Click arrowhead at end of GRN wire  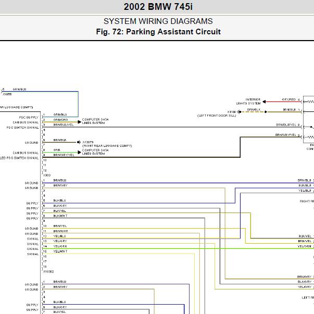tap(80, 153)
